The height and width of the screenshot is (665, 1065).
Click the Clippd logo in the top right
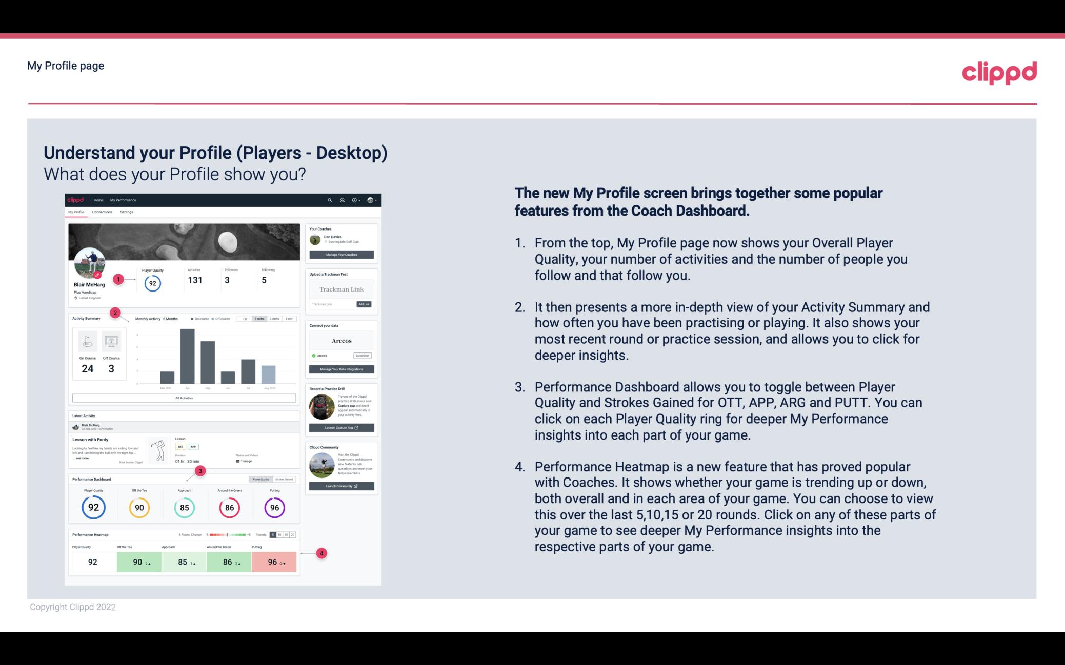[x=999, y=71]
